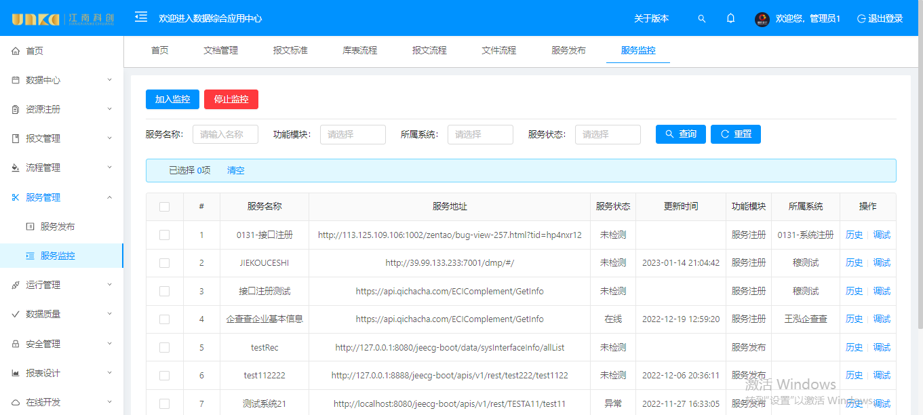Toggle the select-all checkbox in table header
The width and height of the screenshot is (923, 415).
[164, 207]
